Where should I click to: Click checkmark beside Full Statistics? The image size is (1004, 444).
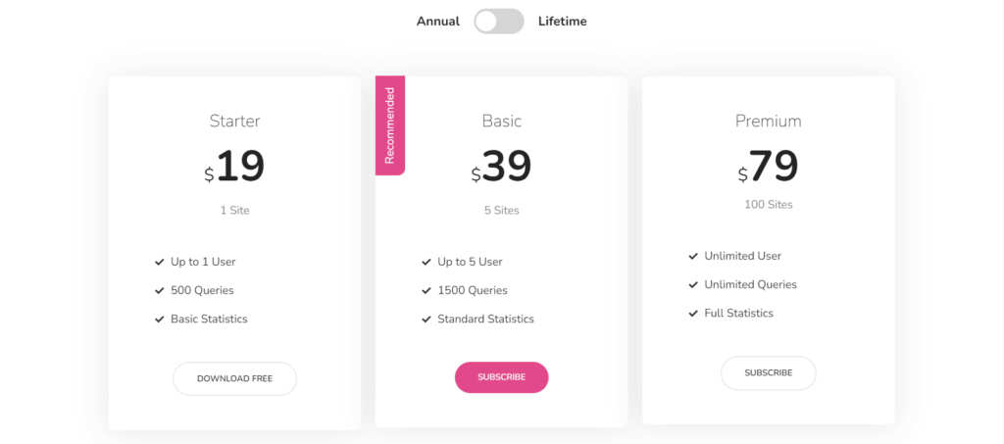[x=693, y=314]
